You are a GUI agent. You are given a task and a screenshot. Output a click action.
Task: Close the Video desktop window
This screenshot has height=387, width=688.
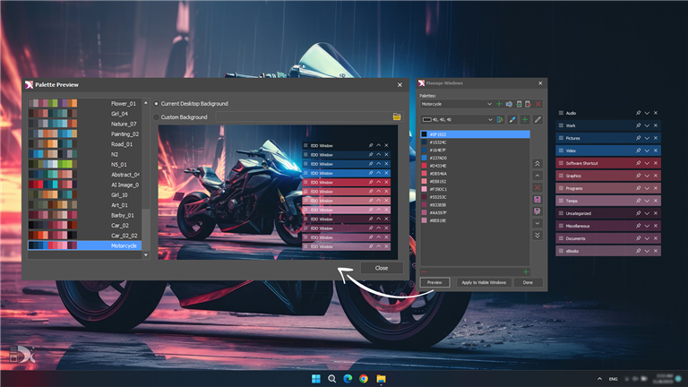[656, 150]
